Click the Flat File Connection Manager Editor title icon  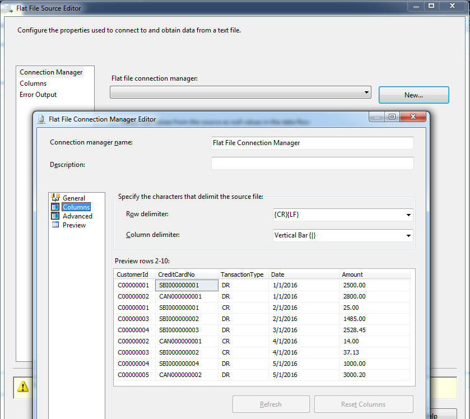coord(41,119)
